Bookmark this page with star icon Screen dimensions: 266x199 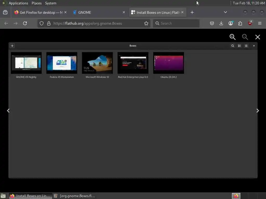pyautogui.click(x=146, y=23)
